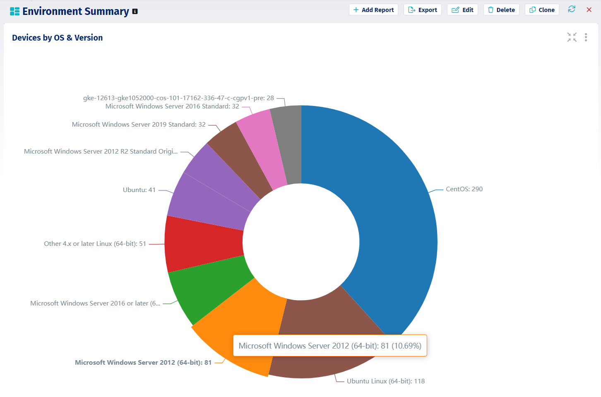Open the info icon beside Environment Summary
Image resolution: width=601 pixels, height=397 pixels.
coord(135,12)
